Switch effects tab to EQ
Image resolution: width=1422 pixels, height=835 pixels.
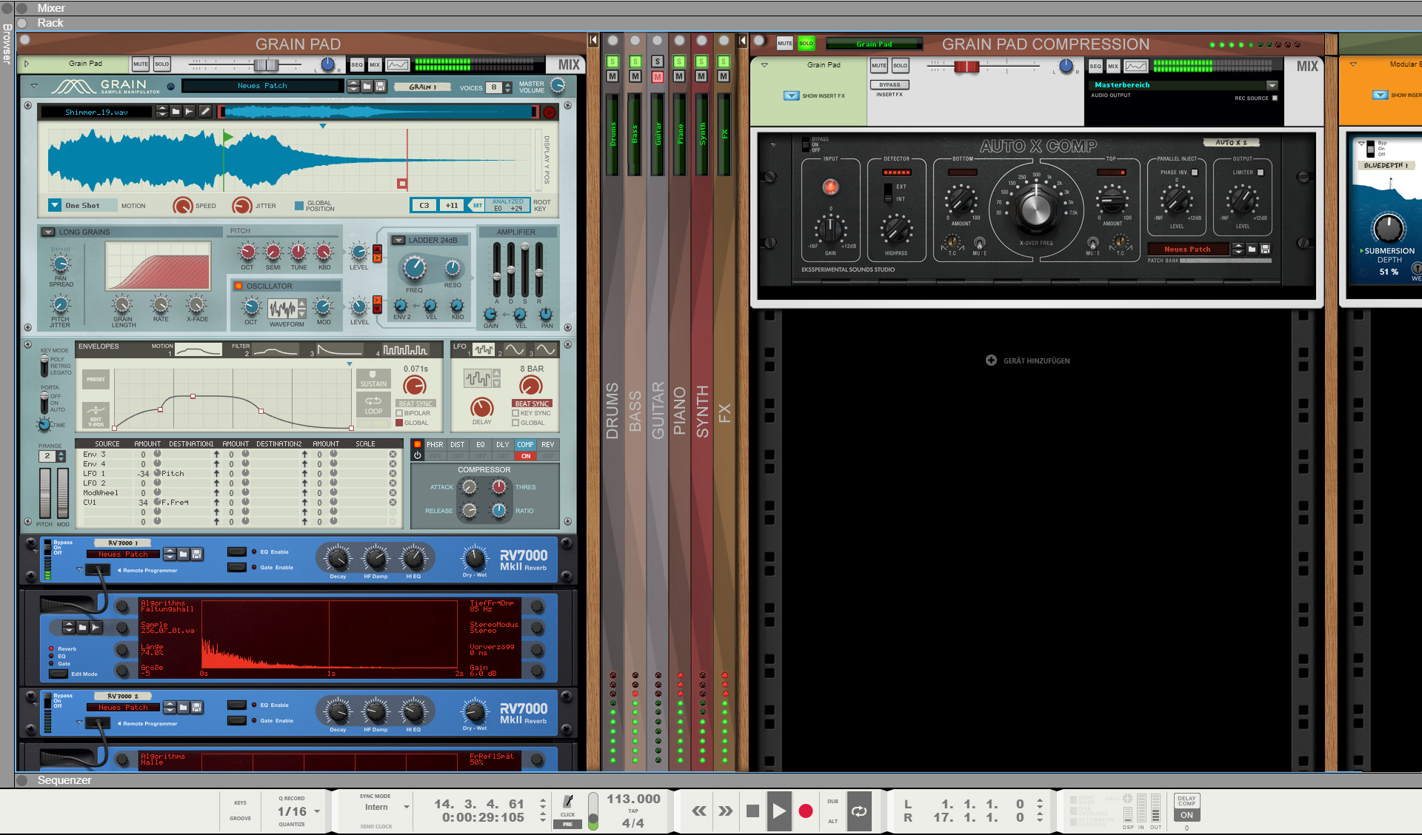click(x=481, y=445)
